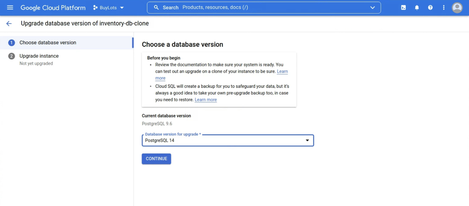This screenshot has width=469, height=206.
Task: Go back with the left arrow
Action: 9,24
